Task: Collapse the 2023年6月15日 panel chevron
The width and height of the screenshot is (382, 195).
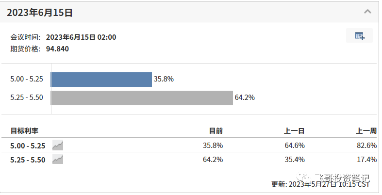Action: [367, 12]
